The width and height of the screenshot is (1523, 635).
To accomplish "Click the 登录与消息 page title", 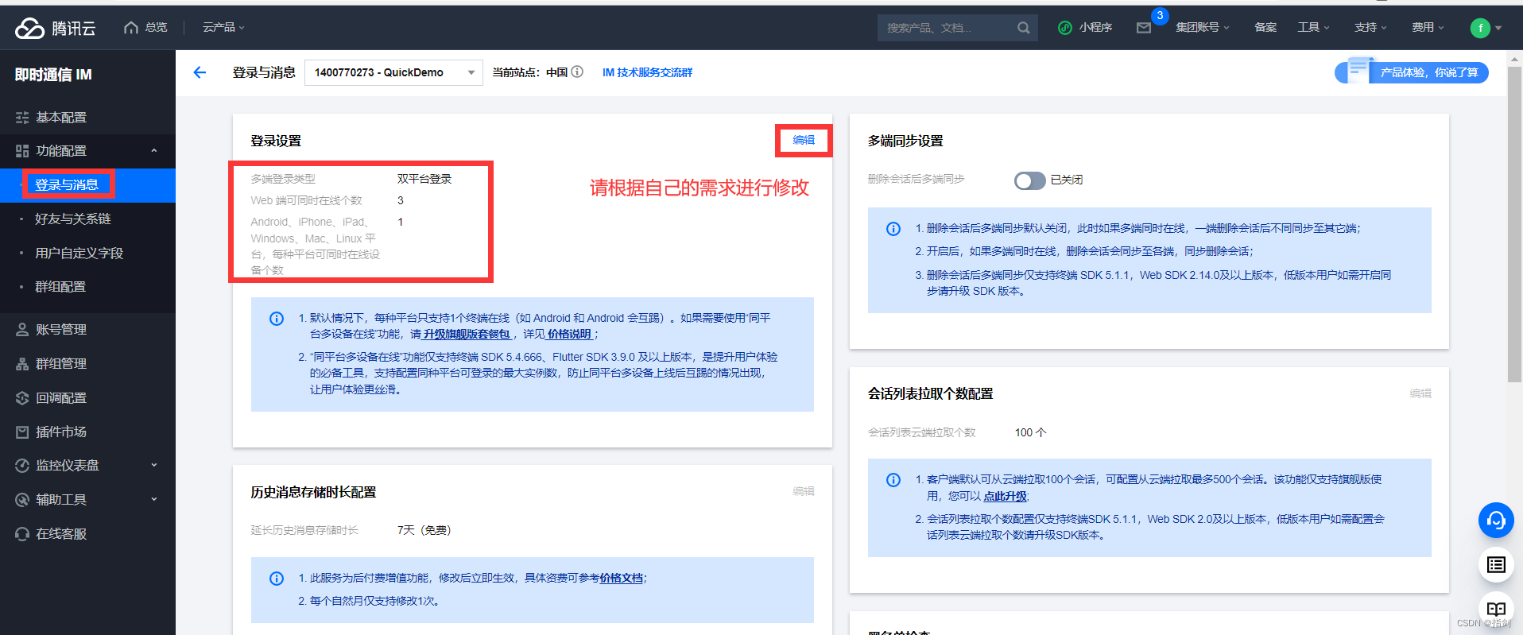I will 264,72.
